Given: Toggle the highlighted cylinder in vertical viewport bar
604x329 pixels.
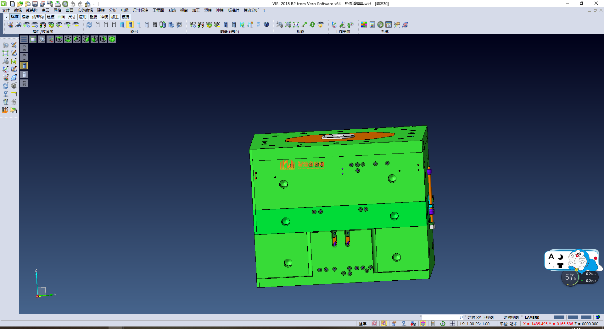Looking at the screenshot, I should click(24, 66).
